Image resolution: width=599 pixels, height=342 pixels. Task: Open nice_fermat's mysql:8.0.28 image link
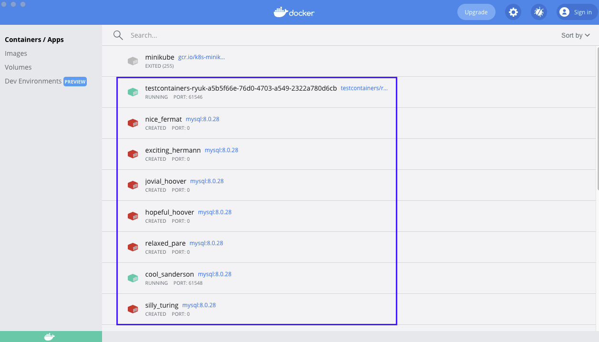click(x=202, y=119)
